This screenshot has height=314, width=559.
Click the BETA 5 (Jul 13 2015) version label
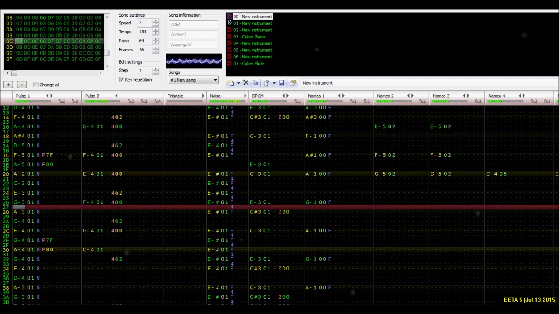(x=530, y=300)
